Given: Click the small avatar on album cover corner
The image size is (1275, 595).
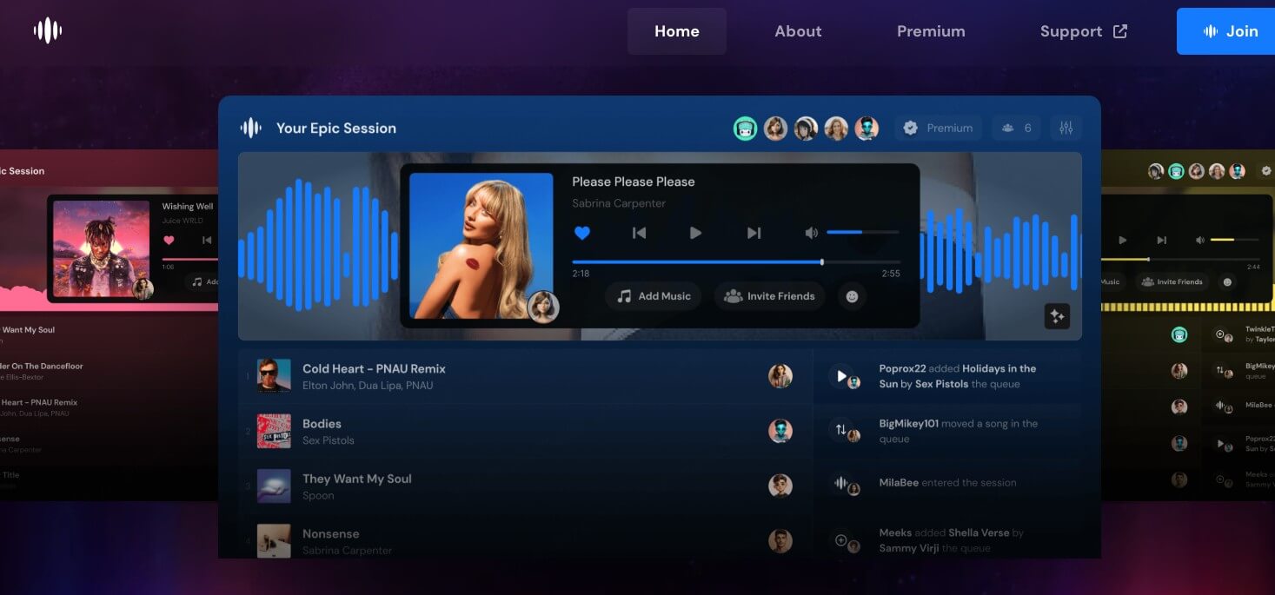Looking at the screenshot, I should pyautogui.click(x=543, y=307).
